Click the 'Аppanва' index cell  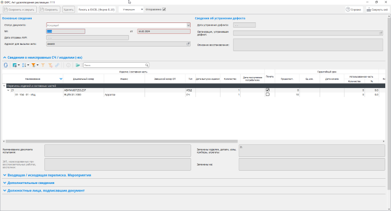tap(124, 95)
